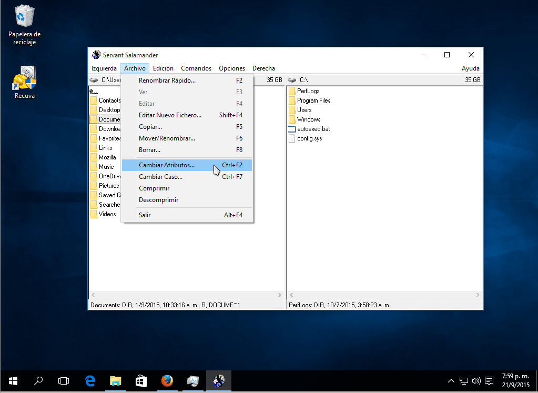Screen dimensions: 538x393
Task: Click the network icon in the system tray
Action: 464,381
